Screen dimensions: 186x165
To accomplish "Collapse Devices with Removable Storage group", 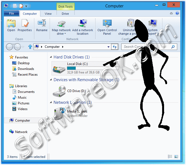I will [x=51, y=80].
